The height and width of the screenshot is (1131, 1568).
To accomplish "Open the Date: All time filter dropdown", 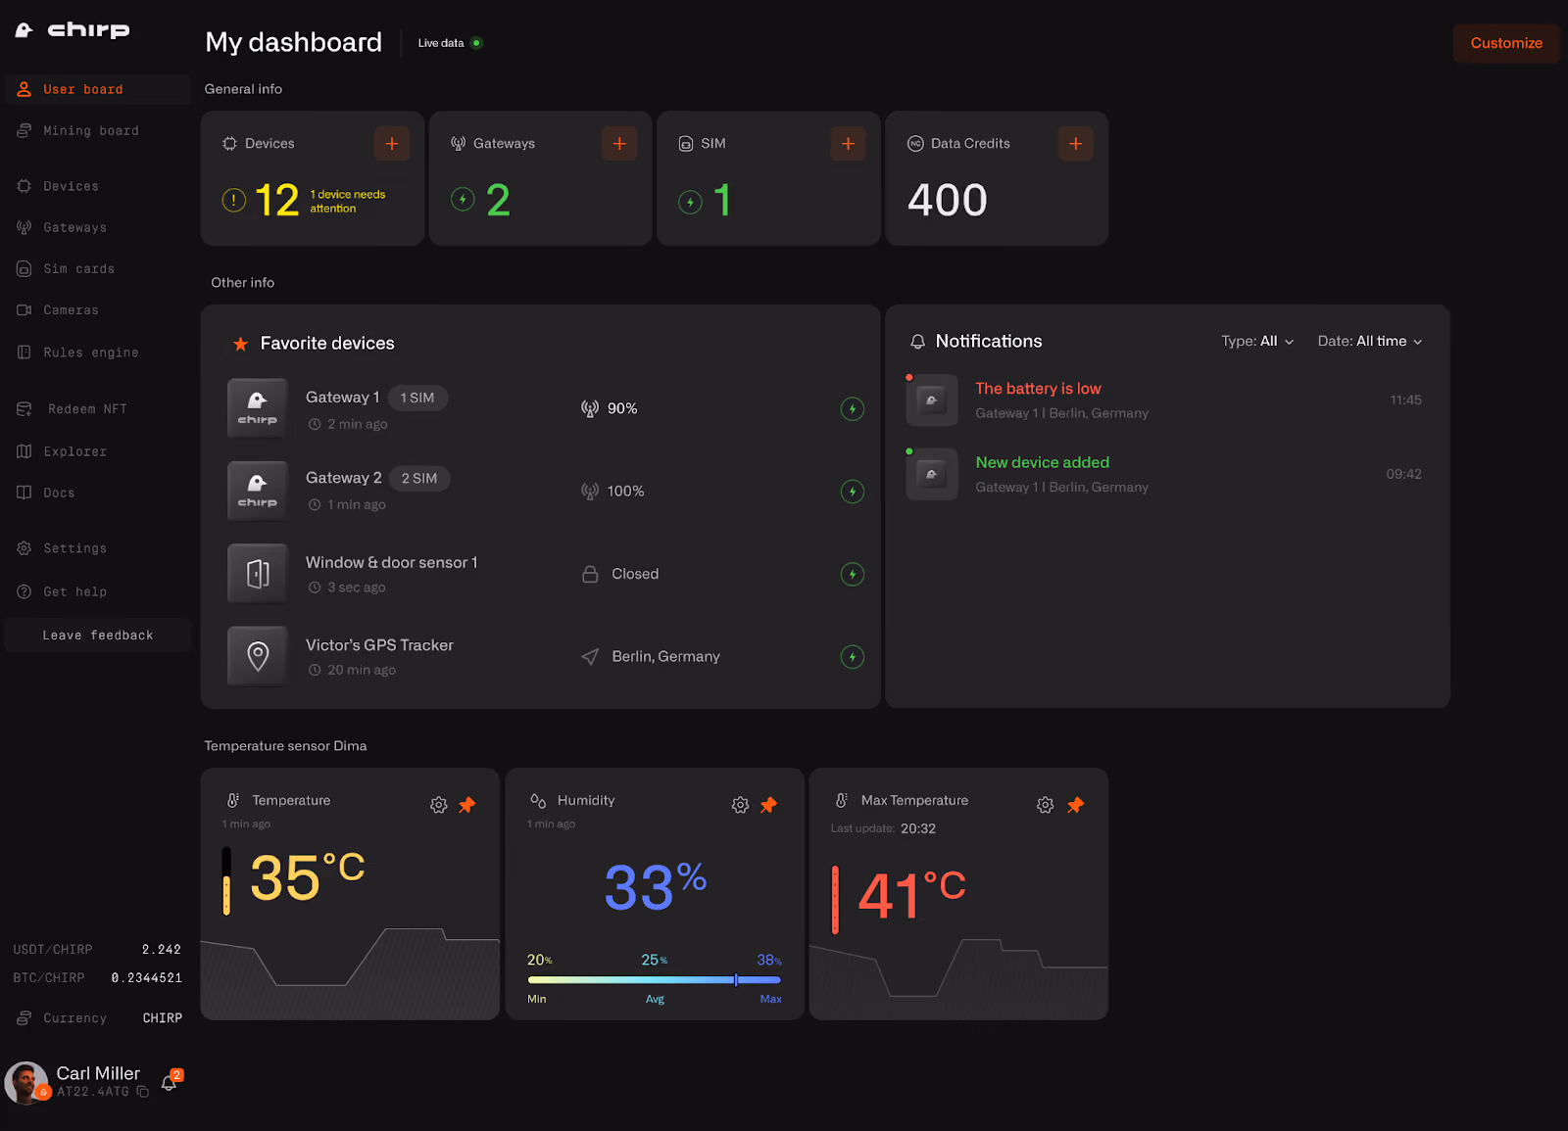I will (x=1370, y=341).
